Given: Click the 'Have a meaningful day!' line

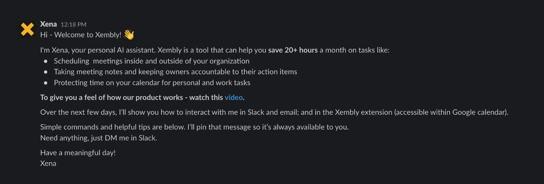Looking at the screenshot, I should tap(78, 152).
